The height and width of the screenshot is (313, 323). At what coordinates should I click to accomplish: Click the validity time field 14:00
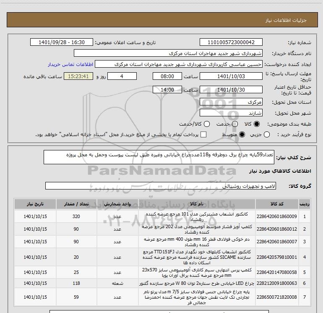[167, 90]
